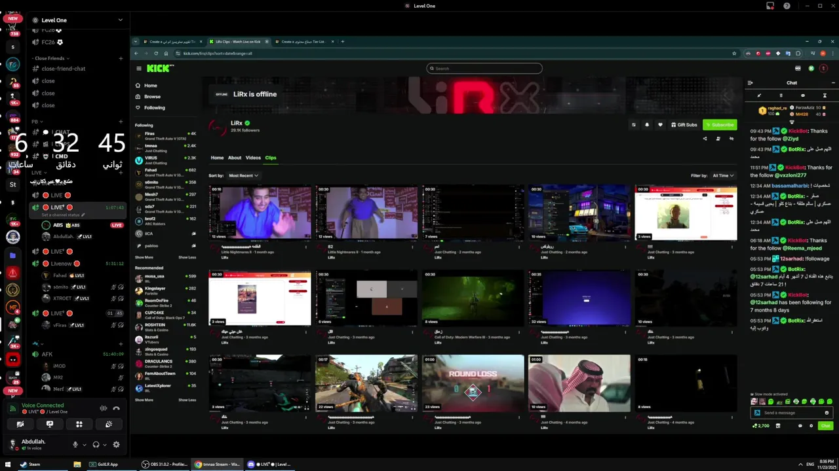Select the Clips tab
Viewport: 839px width, 471px height.
click(x=271, y=158)
